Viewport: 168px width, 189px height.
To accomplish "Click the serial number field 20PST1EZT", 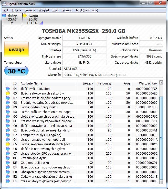I will point(85,44).
